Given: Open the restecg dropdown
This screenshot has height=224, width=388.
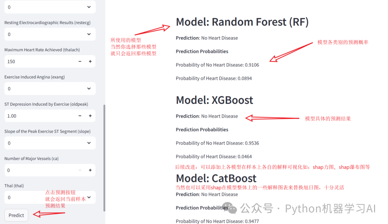Looking at the screenshot, I should (x=50, y=34).
